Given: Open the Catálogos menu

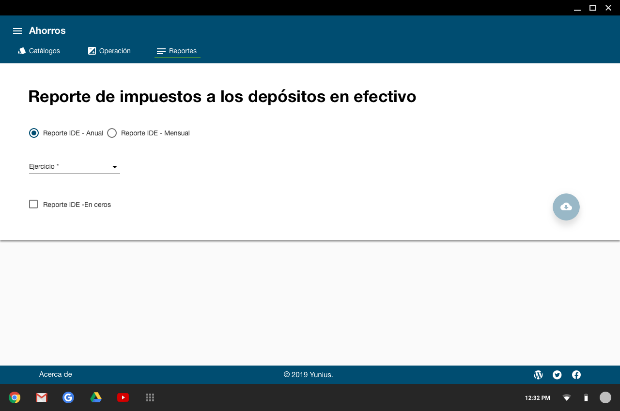Looking at the screenshot, I should click(x=39, y=51).
